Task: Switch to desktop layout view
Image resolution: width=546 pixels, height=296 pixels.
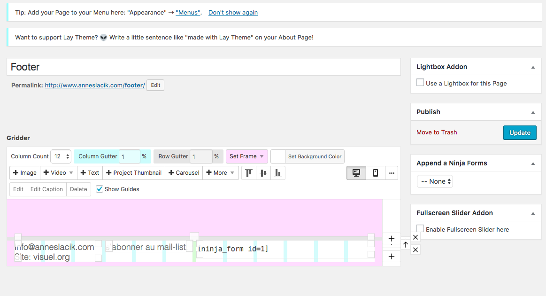Action: 356,173
